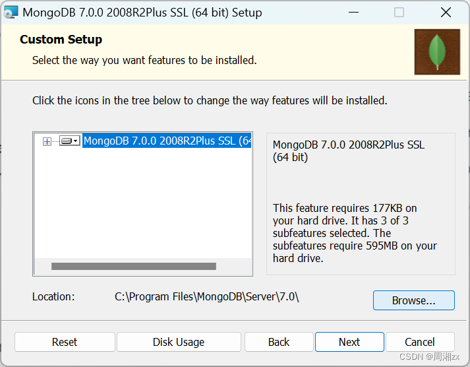Screen dimensions: 470x367
Task: Close the MongoDB Setup window
Action: [x=446, y=13]
